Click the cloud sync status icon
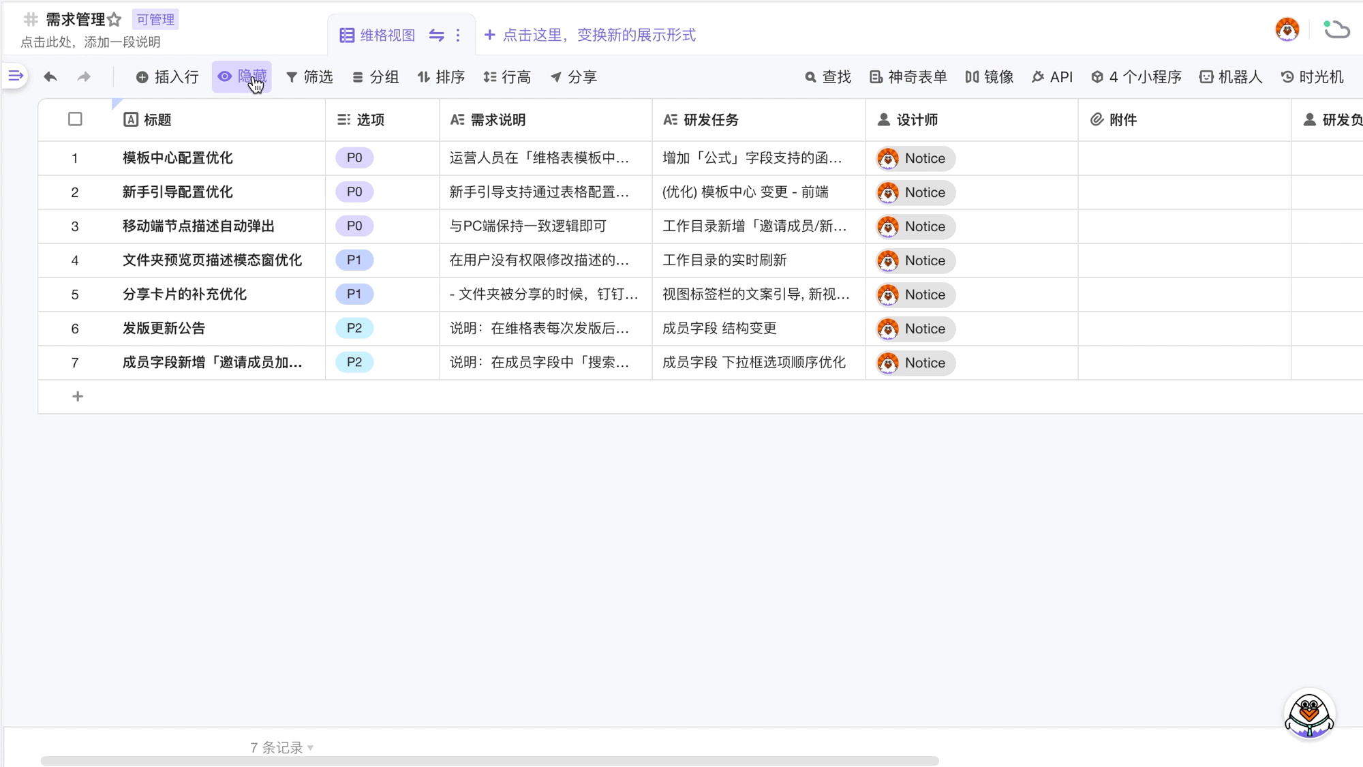1363x767 pixels. click(x=1336, y=29)
